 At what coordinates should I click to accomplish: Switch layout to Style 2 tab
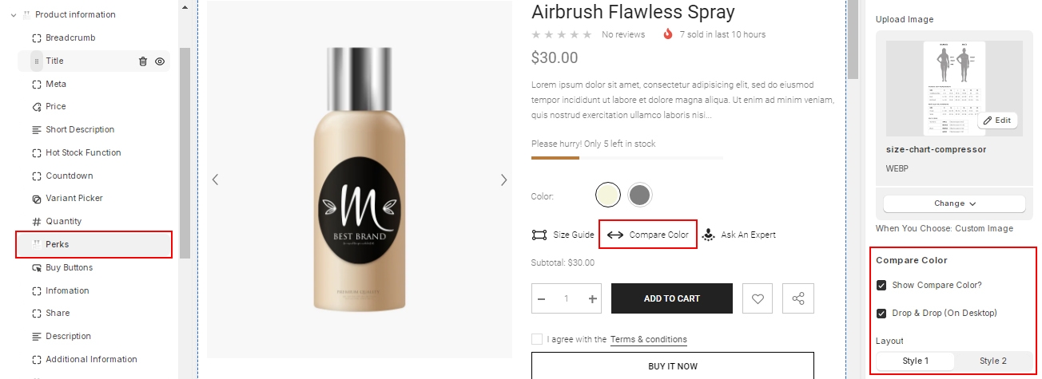click(x=992, y=361)
